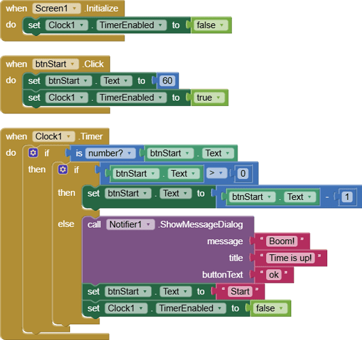Viewport: 362px width, 340px height.
Task: Open TimerEnabled dropdown in the else branch
Action: pyautogui.click(x=191, y=309)
